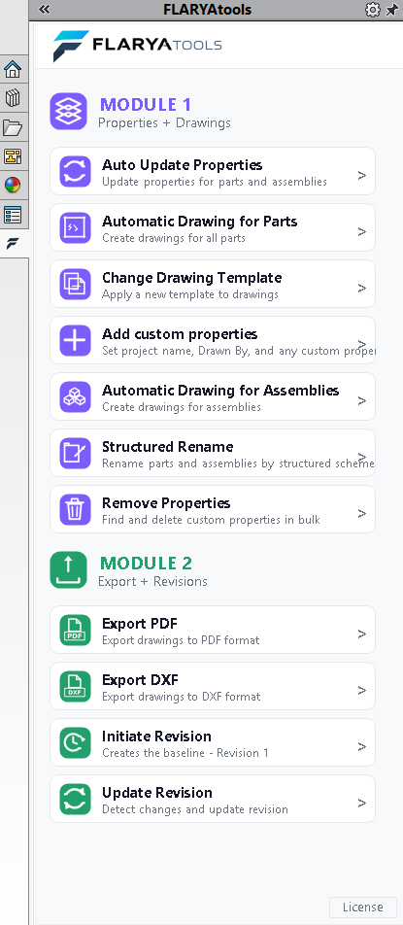Select the FLARYAtools sidebar tab icon

point(13,243)
